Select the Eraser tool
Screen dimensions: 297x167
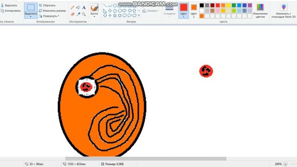click(x=72, y=14)
